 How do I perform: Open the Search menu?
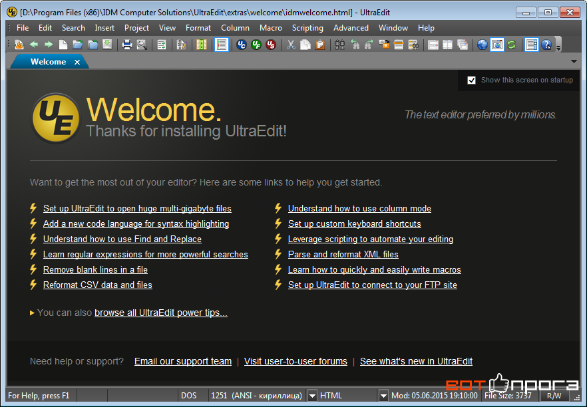73,28
